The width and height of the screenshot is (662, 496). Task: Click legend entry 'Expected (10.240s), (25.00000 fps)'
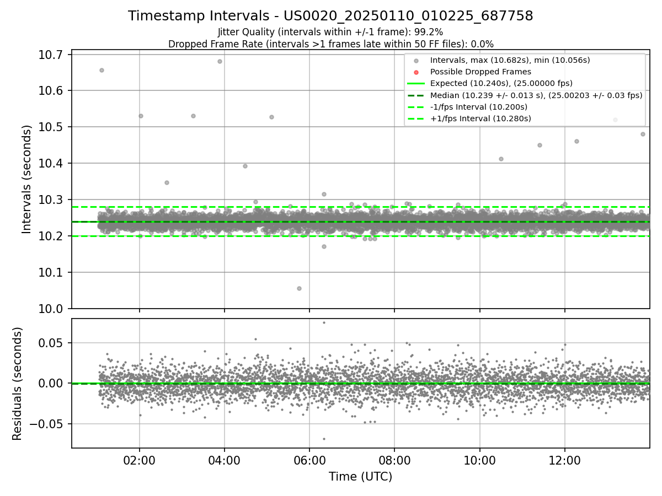501,83
